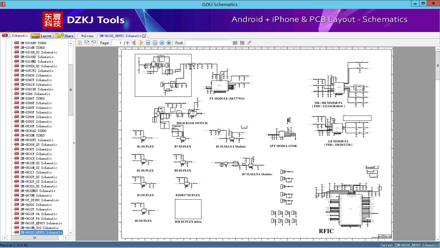Click the file tree horizontal scrollbar thumb

(34, 238)
